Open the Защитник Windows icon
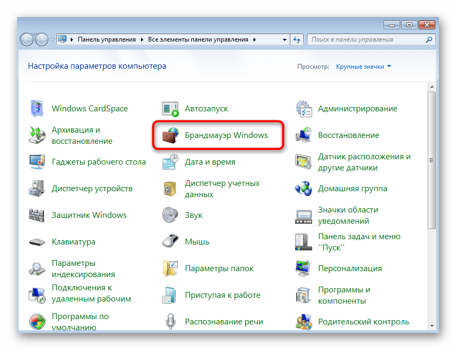The height and width of the screenshot is (350, 456). point(38,215)
